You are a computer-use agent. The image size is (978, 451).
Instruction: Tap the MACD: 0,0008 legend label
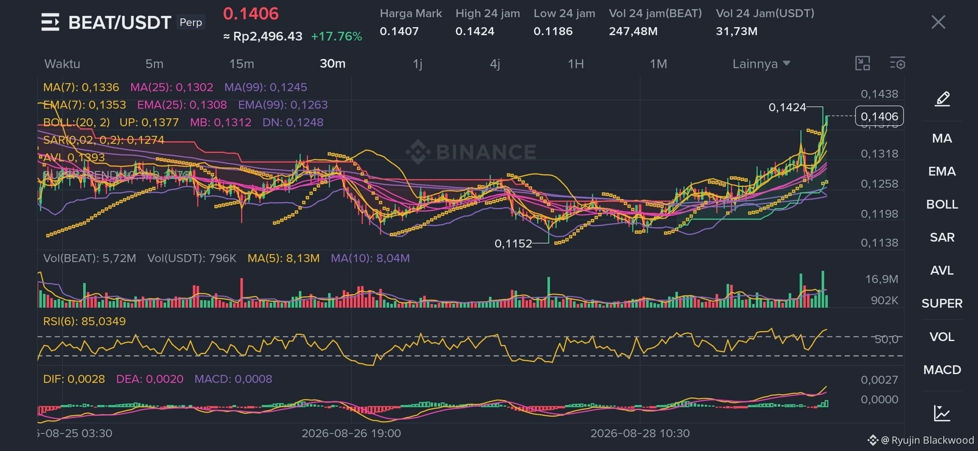click(233, 379)
